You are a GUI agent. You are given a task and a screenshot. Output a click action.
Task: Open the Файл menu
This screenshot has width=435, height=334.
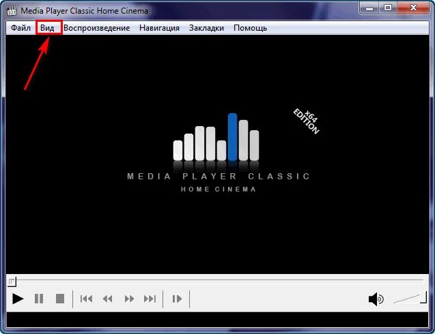(20, 28)
